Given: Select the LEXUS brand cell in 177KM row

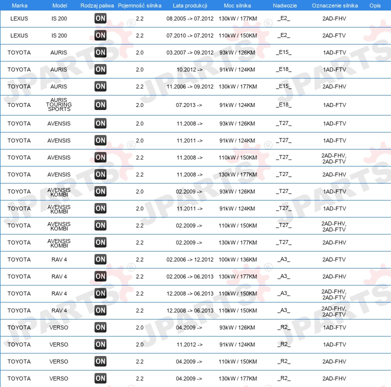Looking at the screenshot, I should point(19,18).
